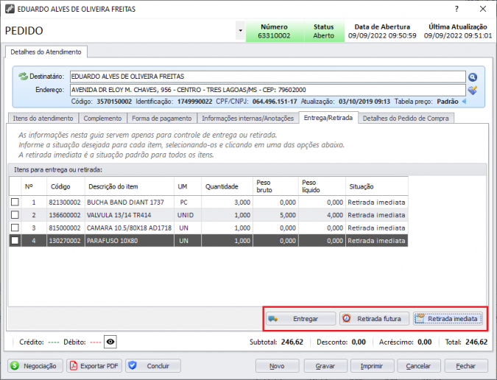Select item code 821300002 cell

point(65,203)
